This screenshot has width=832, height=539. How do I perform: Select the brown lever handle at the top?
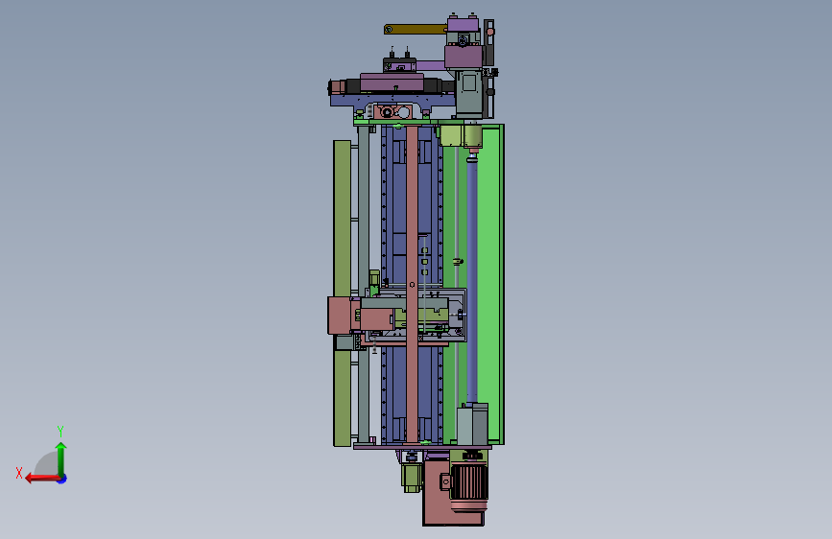[415, 29]
